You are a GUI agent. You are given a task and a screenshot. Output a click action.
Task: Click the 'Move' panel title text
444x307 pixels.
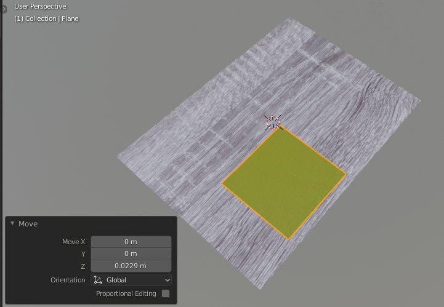coord(28,224)
